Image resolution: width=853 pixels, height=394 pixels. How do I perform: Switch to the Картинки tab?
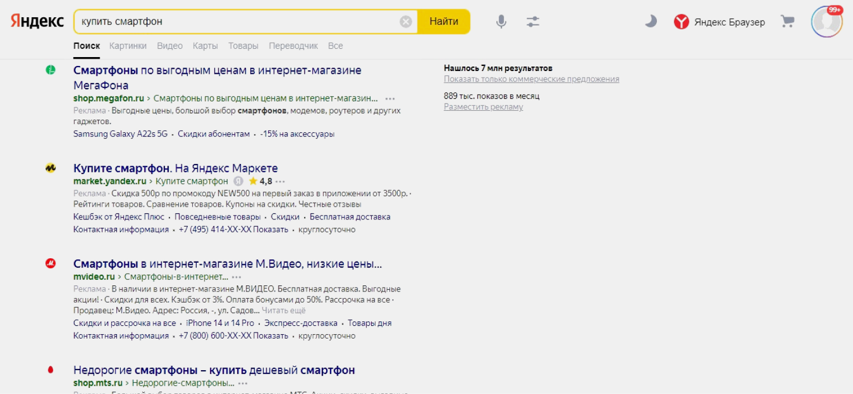(128, 46)
